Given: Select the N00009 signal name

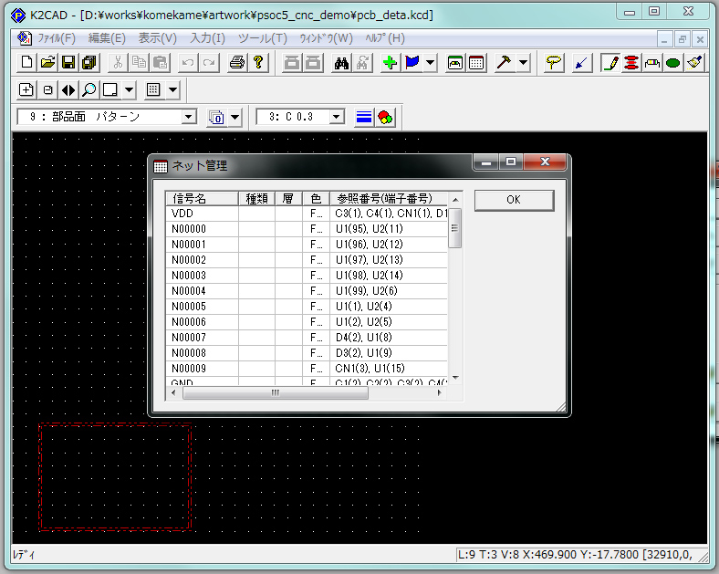Looking at the screenshot, I should point(189,369).
